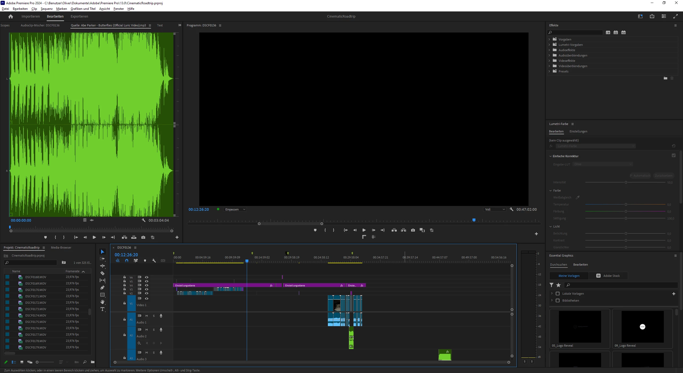The height and width of the screenshot is (373, 683).
Task: Select the Hand tool
Action: pyautogui.click(x=102, y=302)
